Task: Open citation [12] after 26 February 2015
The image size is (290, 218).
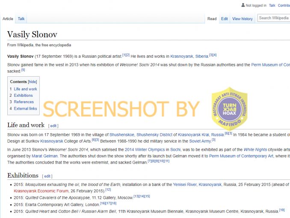Action: coord(108,190)
